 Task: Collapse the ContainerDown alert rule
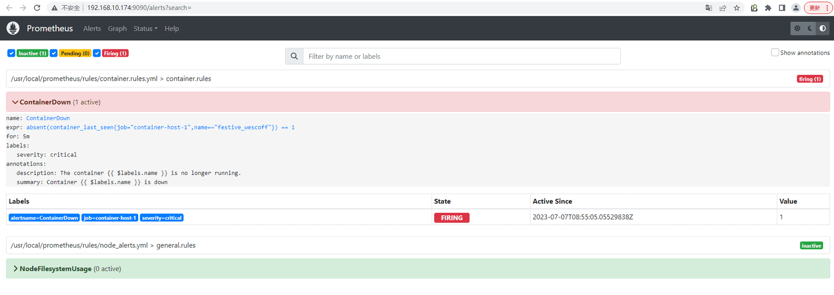click(418, 102)
